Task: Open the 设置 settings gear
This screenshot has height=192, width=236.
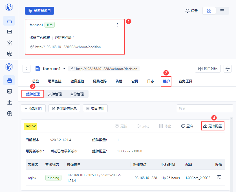Action: click(x=191, y=11)
